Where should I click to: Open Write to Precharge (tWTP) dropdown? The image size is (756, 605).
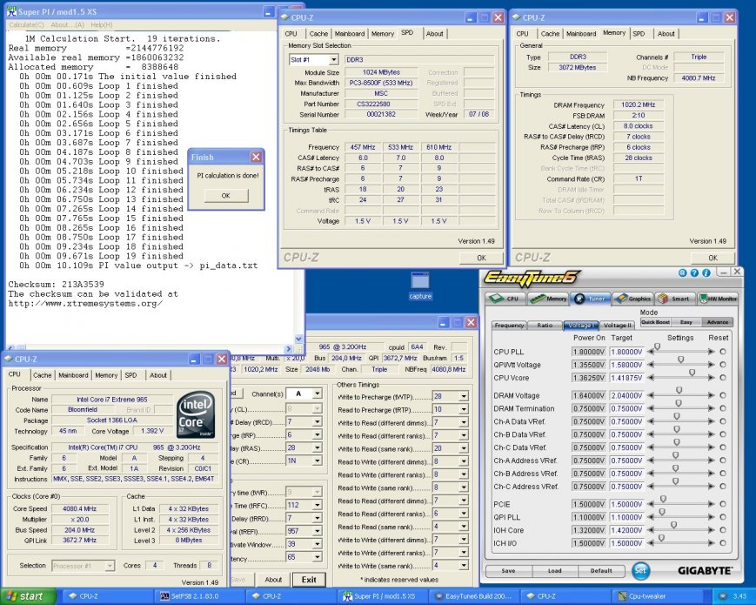[x=464, y=397]
